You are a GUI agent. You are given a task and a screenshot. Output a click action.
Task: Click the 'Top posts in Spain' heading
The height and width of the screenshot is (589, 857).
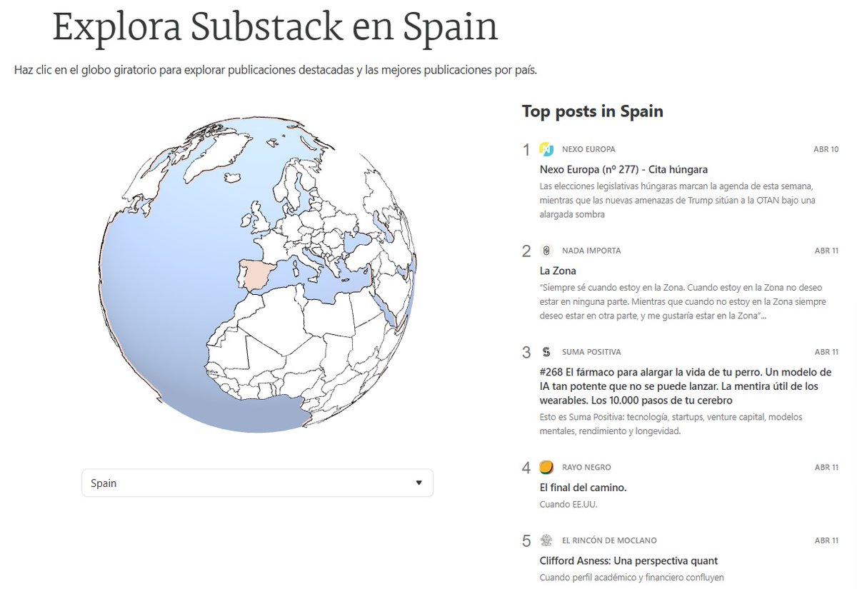[592, 111]
